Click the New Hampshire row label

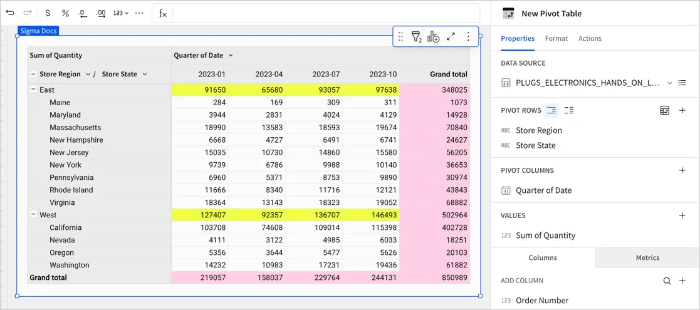76,140
